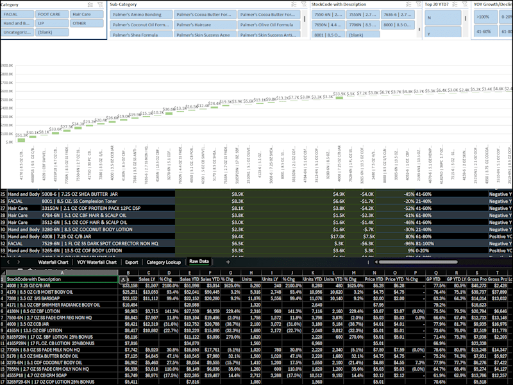This screenshot has height=385, width=513.
Task: Select the 7550-6N stock code slicer item
Action: point(328,15)
